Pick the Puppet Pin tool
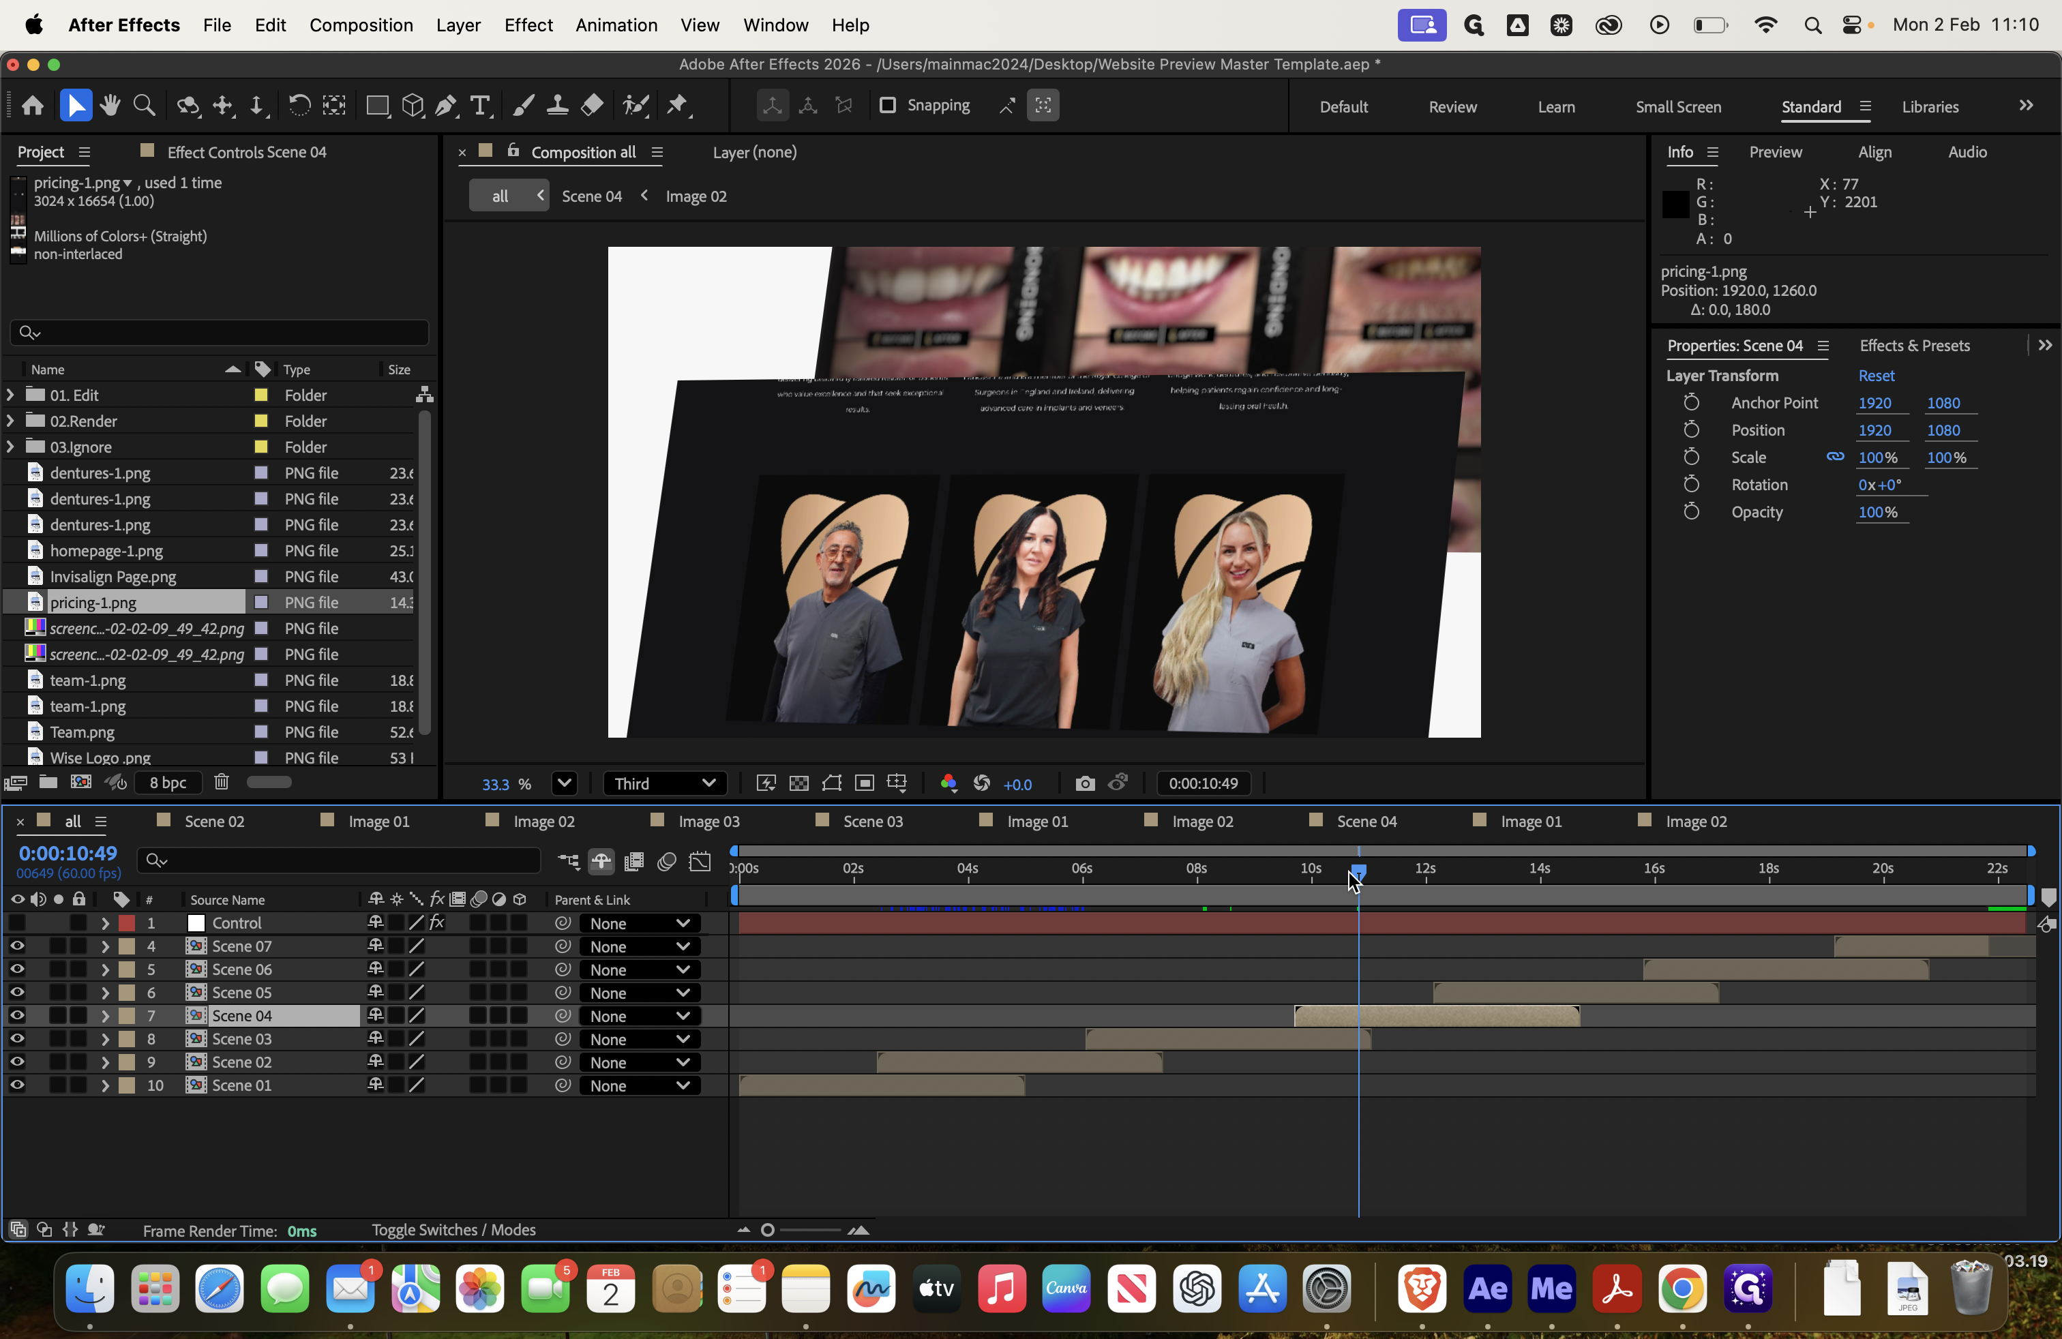This screenshot has width=2062, height=1339. (676, 106)
